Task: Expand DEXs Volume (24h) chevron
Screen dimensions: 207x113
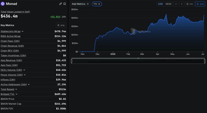Action: 24,70
